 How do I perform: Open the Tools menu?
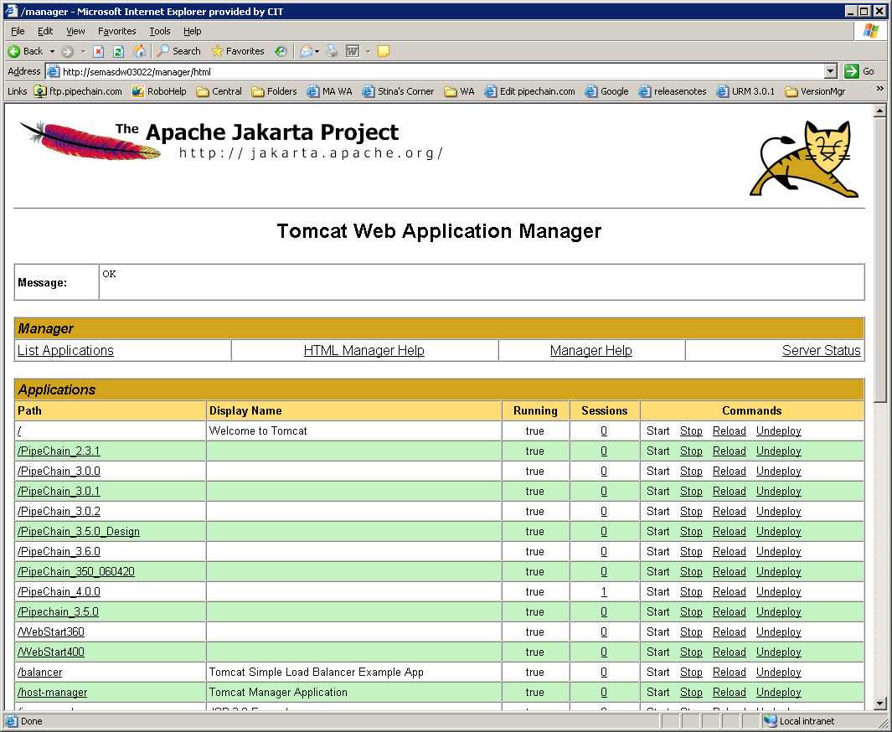point(159,31)
